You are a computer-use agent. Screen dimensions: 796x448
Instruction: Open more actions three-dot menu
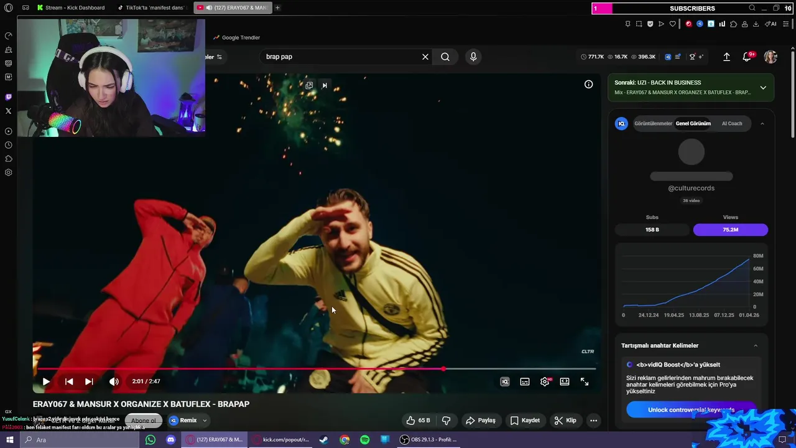coord(593,421)
